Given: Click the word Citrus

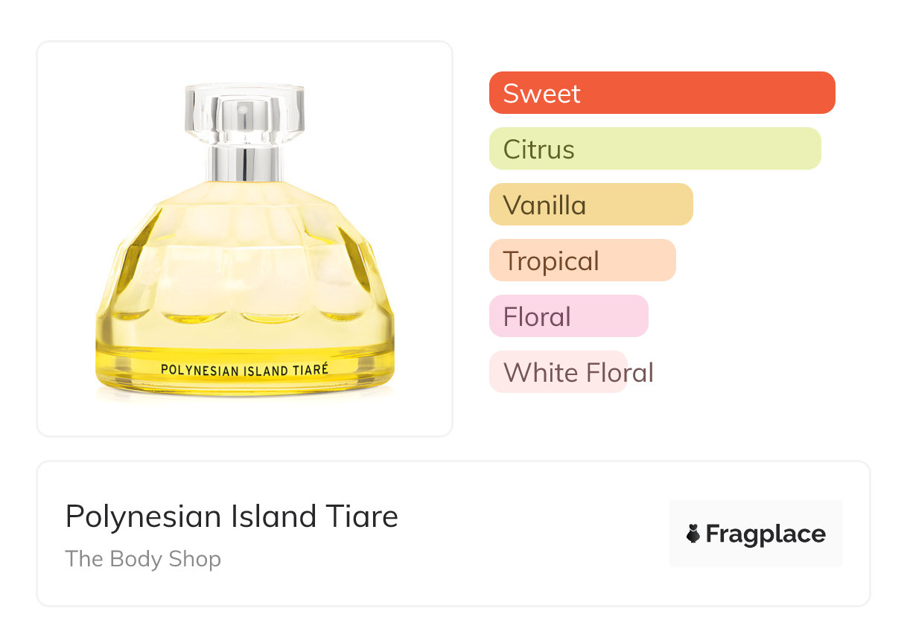Looking at the screenshot, I should coord(538,150).
